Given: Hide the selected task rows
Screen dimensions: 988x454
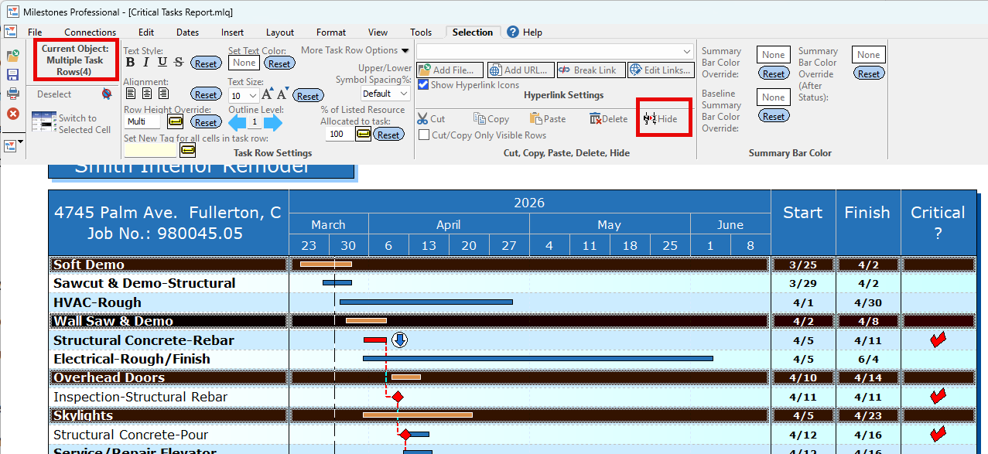Looking at the screenshot, I should point(660,119).
